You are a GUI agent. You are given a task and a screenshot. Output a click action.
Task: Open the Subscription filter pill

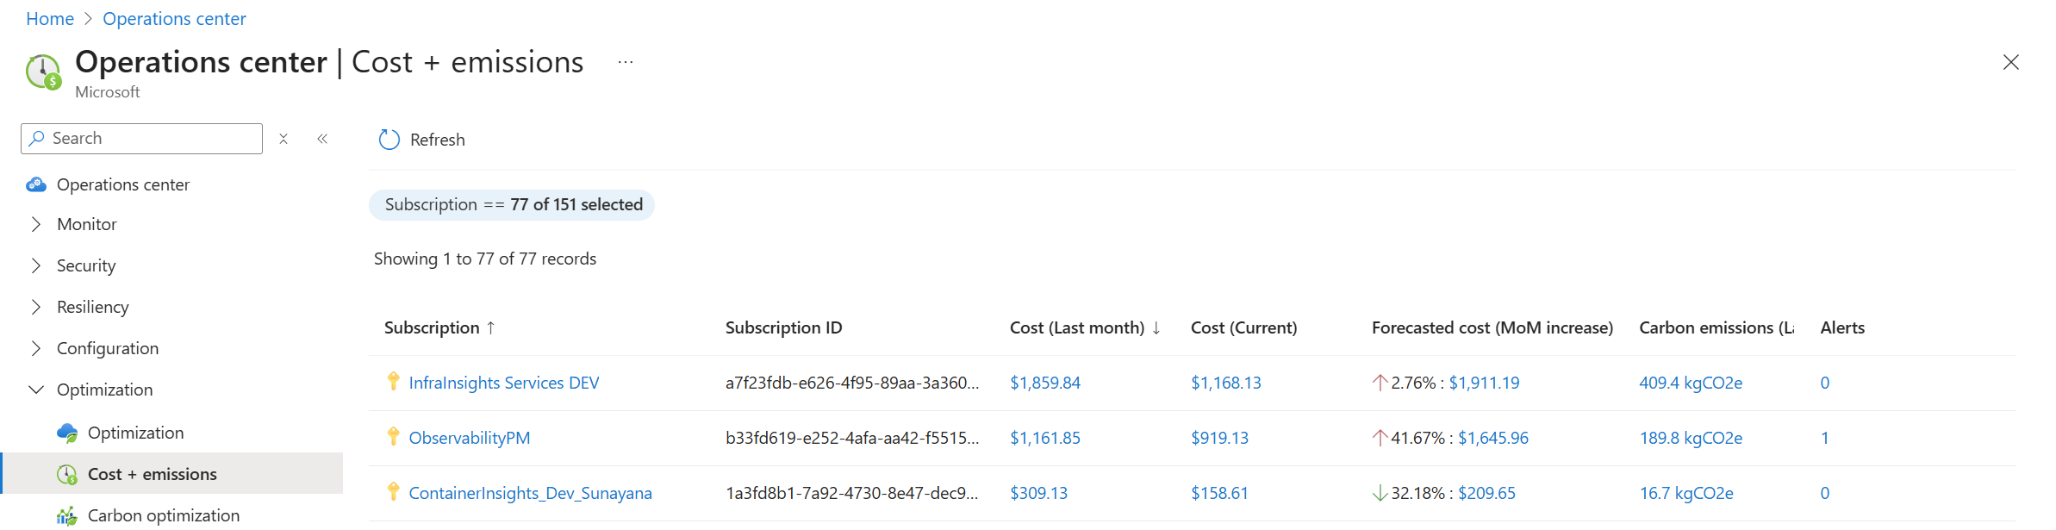pyautogui.click(x=512, y=205)
